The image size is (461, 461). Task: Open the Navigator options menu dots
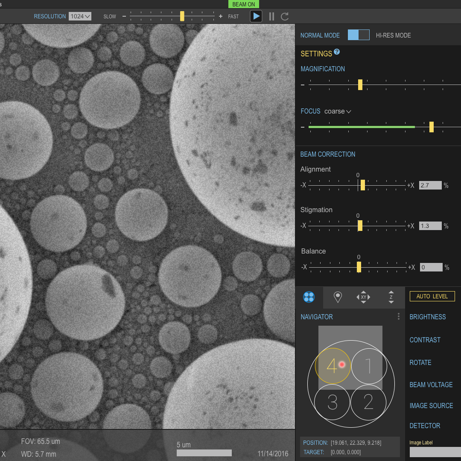pyautogui.click(x=398, y=316)
